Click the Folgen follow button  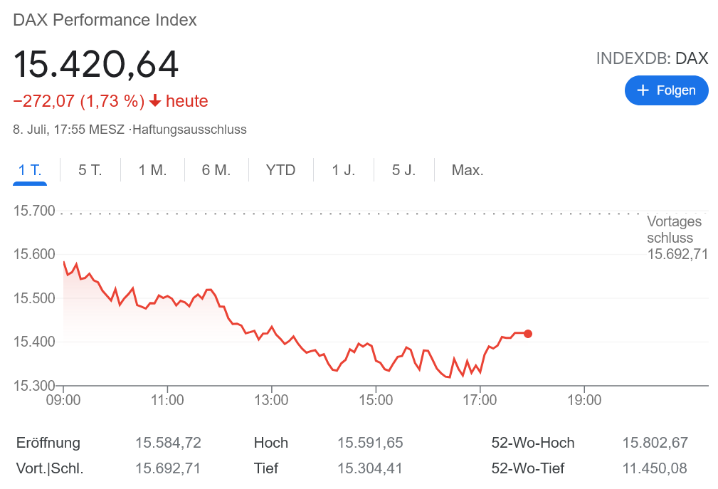point(666,90)
